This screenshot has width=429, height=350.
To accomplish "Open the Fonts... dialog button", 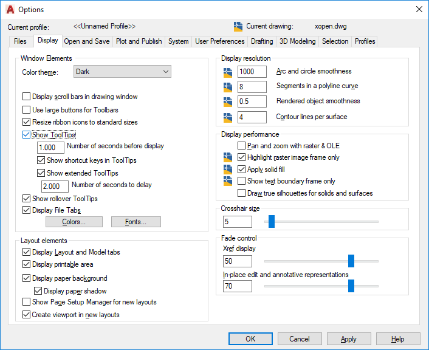I will pyautogui.click(x=136, y=222).
